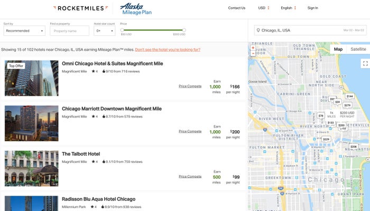Click minimum price slider handle
This screenshot has height=211, width=370.
122,30
